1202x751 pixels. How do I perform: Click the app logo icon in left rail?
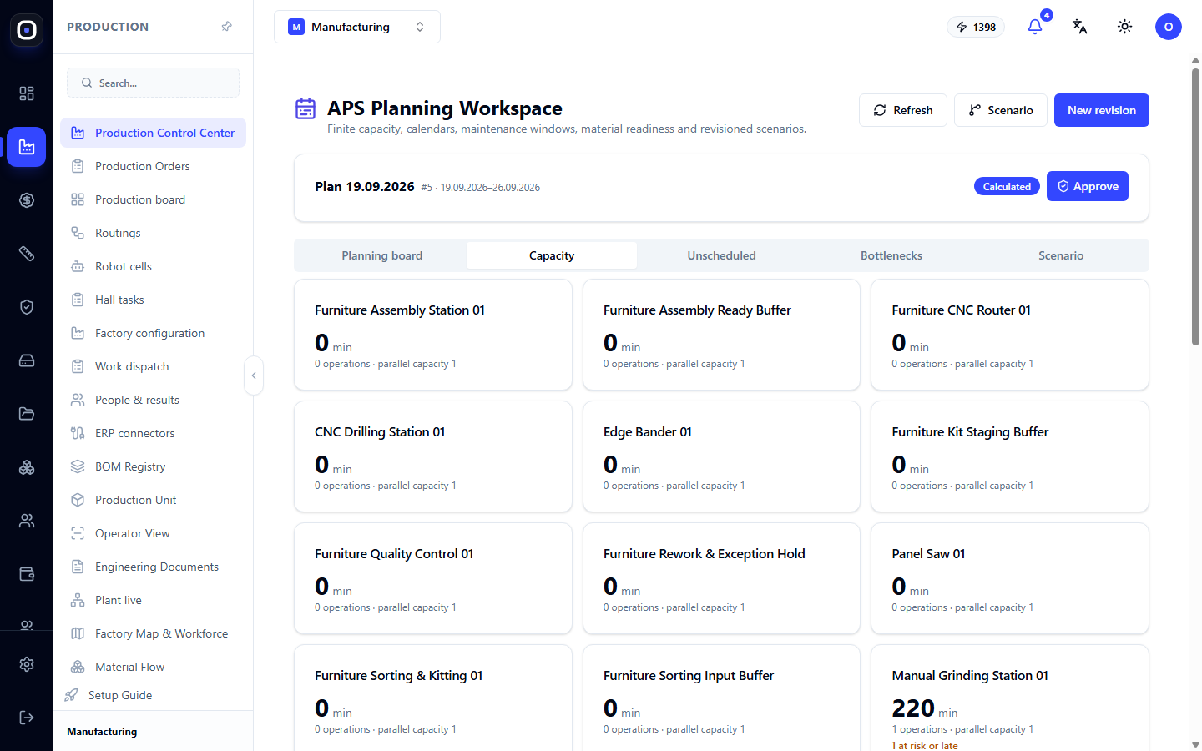click(x=27, y=30)
